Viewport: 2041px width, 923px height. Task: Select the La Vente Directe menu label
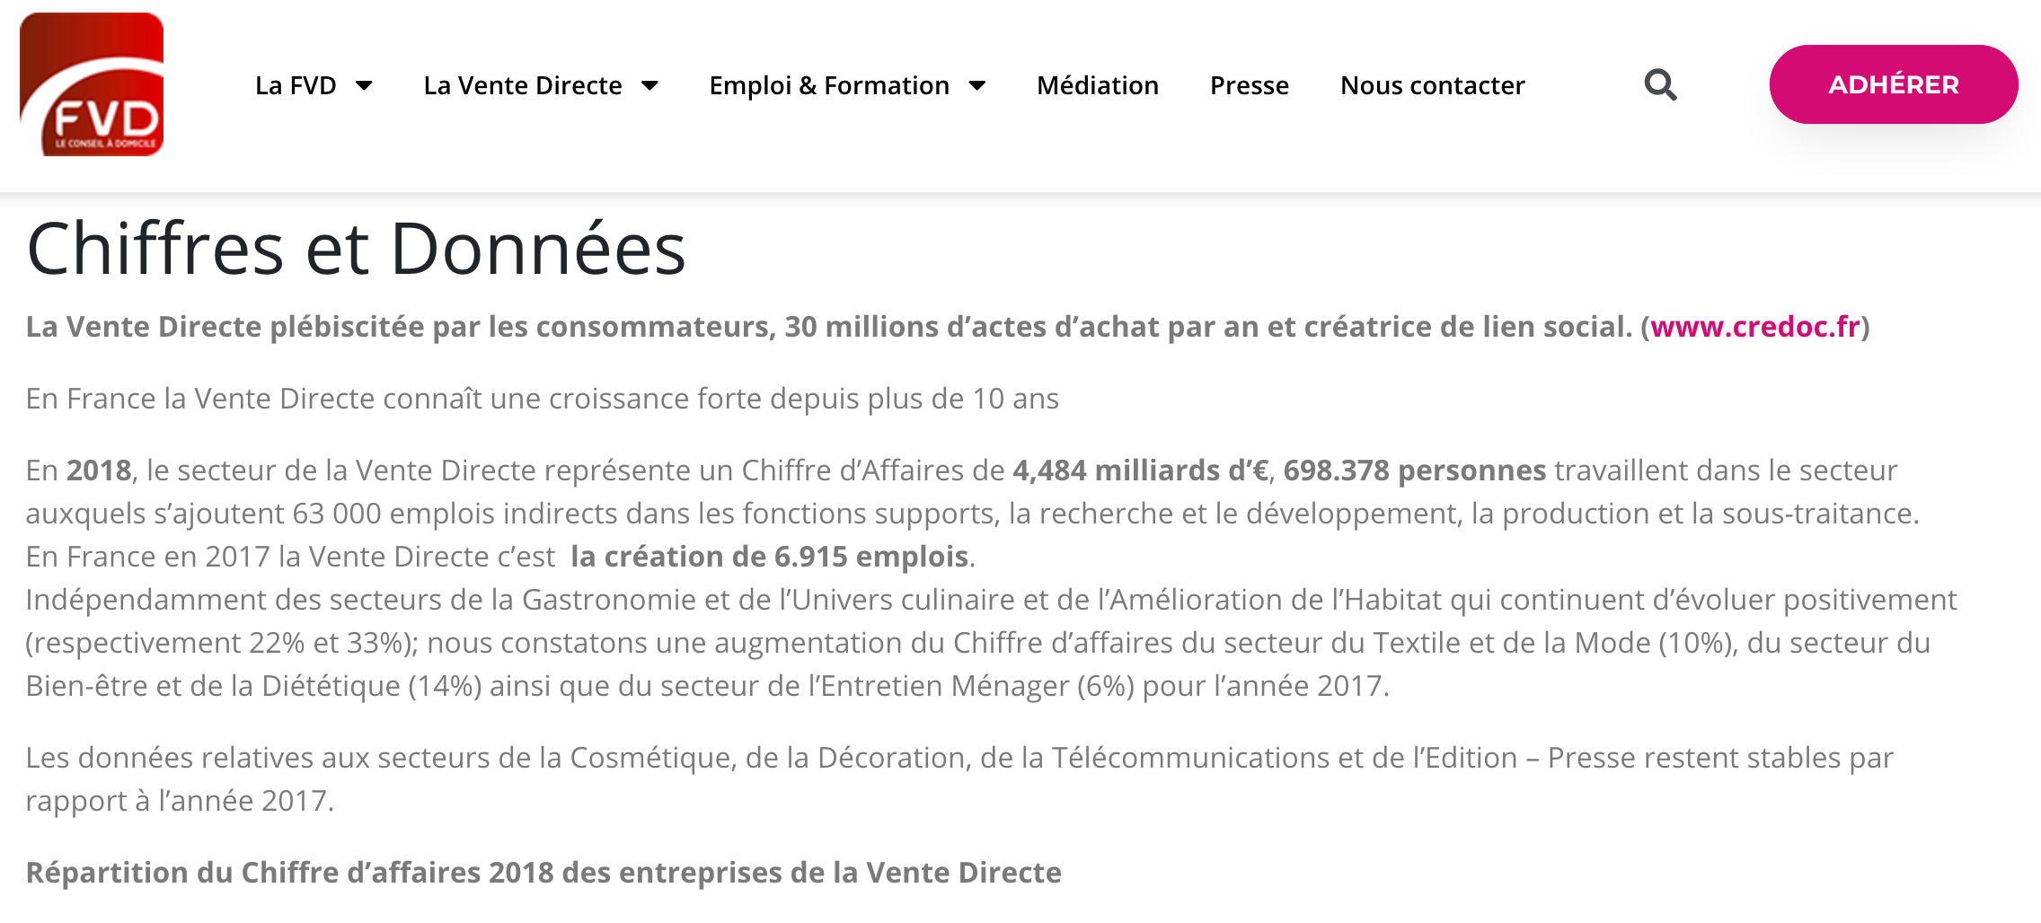point(523,85)
